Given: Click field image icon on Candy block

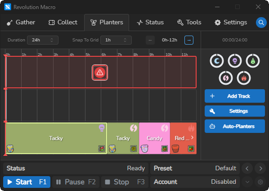Looking at the screenshot, I should click(x=165, y=149).
